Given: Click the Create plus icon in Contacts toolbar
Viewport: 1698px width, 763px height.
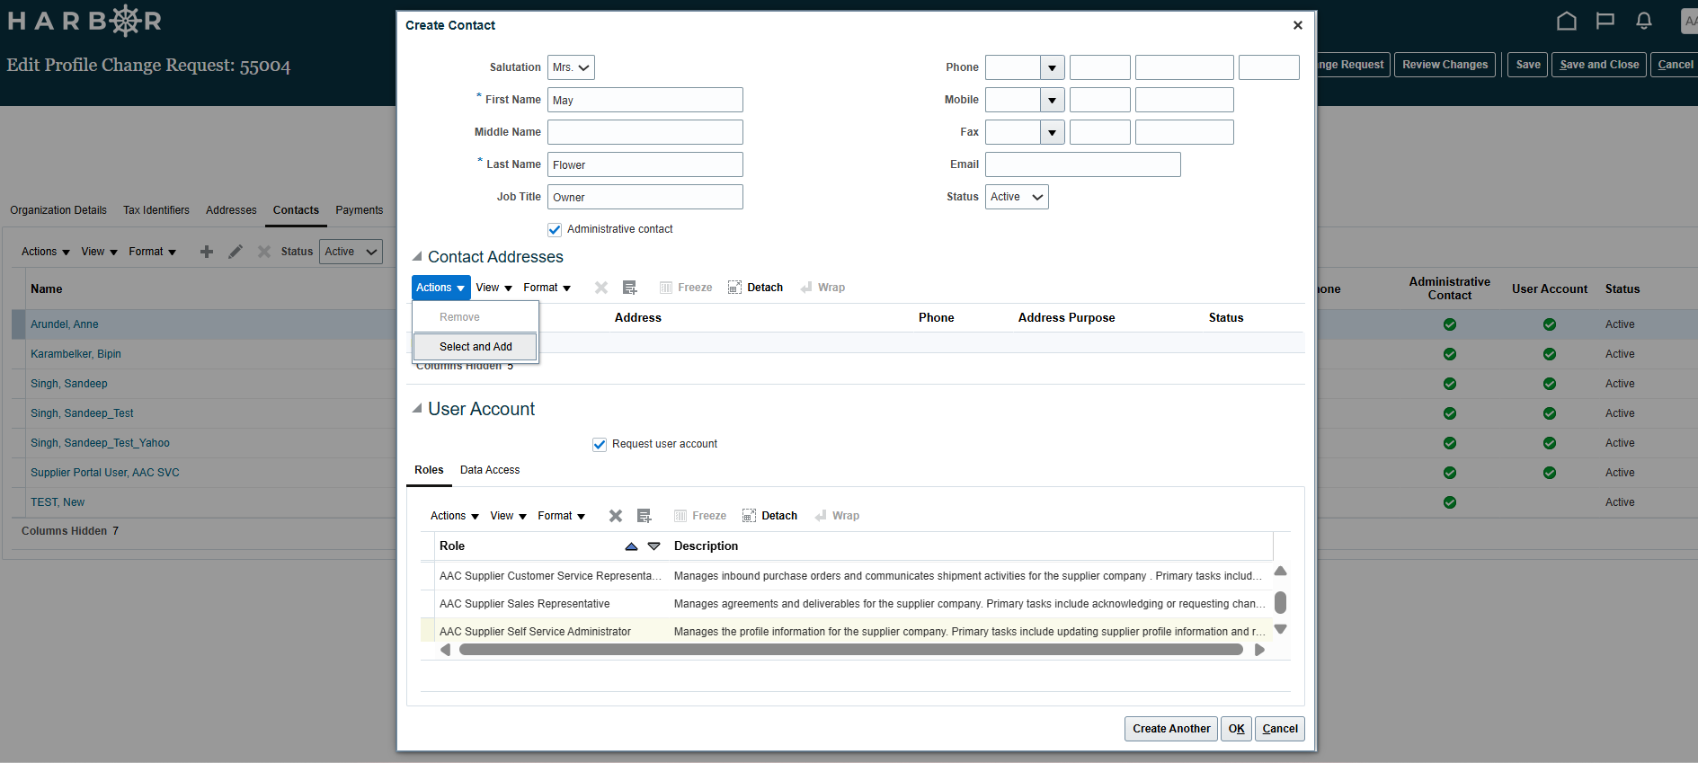Looking at the screenshot, I should click(207, 252).
